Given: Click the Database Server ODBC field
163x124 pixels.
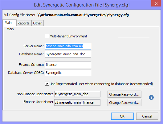Looking at the screenshot, I should [x=68, y=73].
